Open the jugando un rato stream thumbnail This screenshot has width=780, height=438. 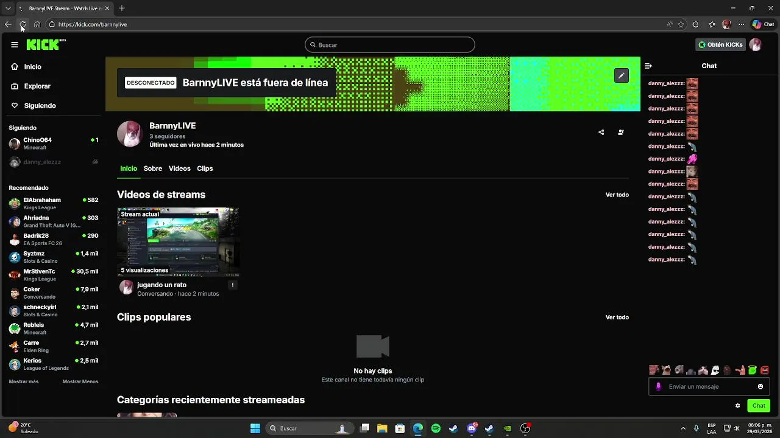pos(178,242)
